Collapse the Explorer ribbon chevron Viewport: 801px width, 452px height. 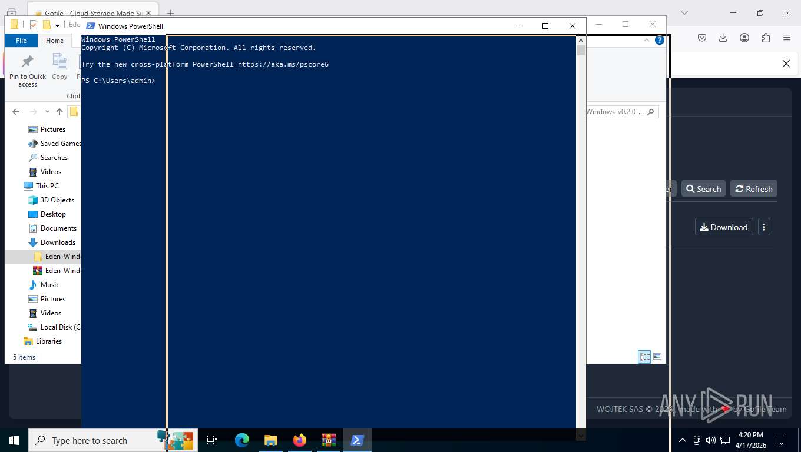pyautogui.click(x=647, y=41)
